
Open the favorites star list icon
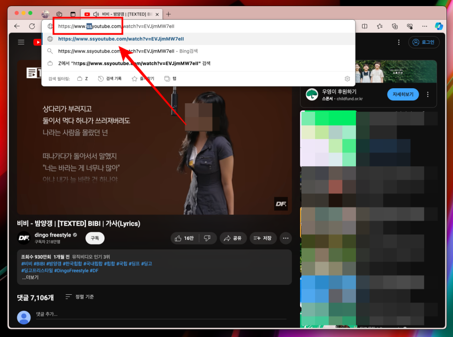coord(380,26)
